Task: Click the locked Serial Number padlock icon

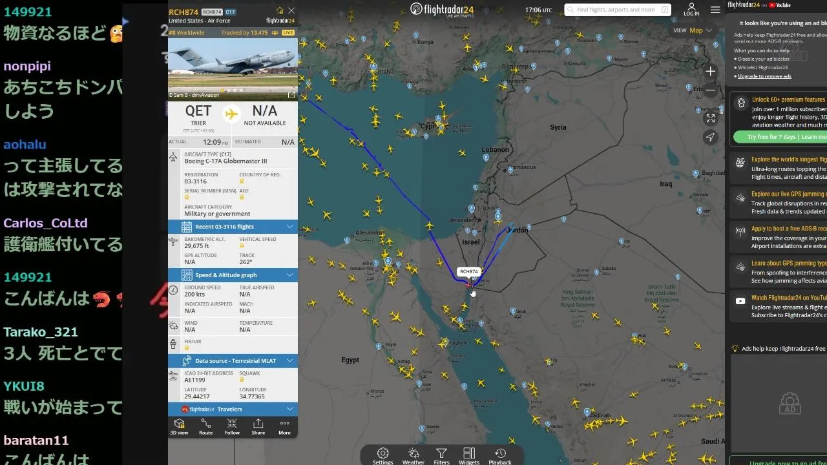Action: click(x=187, y=197)
